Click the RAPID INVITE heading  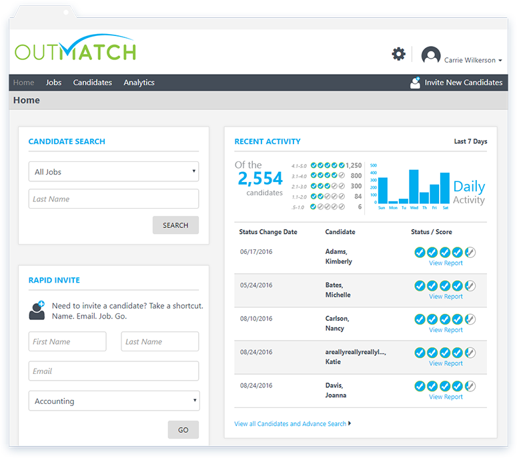pyautogui.click(x=54, y=280)
